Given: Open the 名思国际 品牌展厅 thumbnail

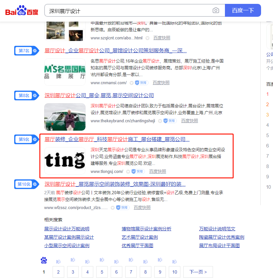Looking at the screenshot, I should pos(65,72).
